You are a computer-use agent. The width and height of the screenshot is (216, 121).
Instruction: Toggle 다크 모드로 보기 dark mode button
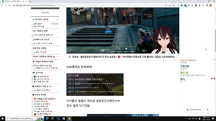[x=194, y=110]
